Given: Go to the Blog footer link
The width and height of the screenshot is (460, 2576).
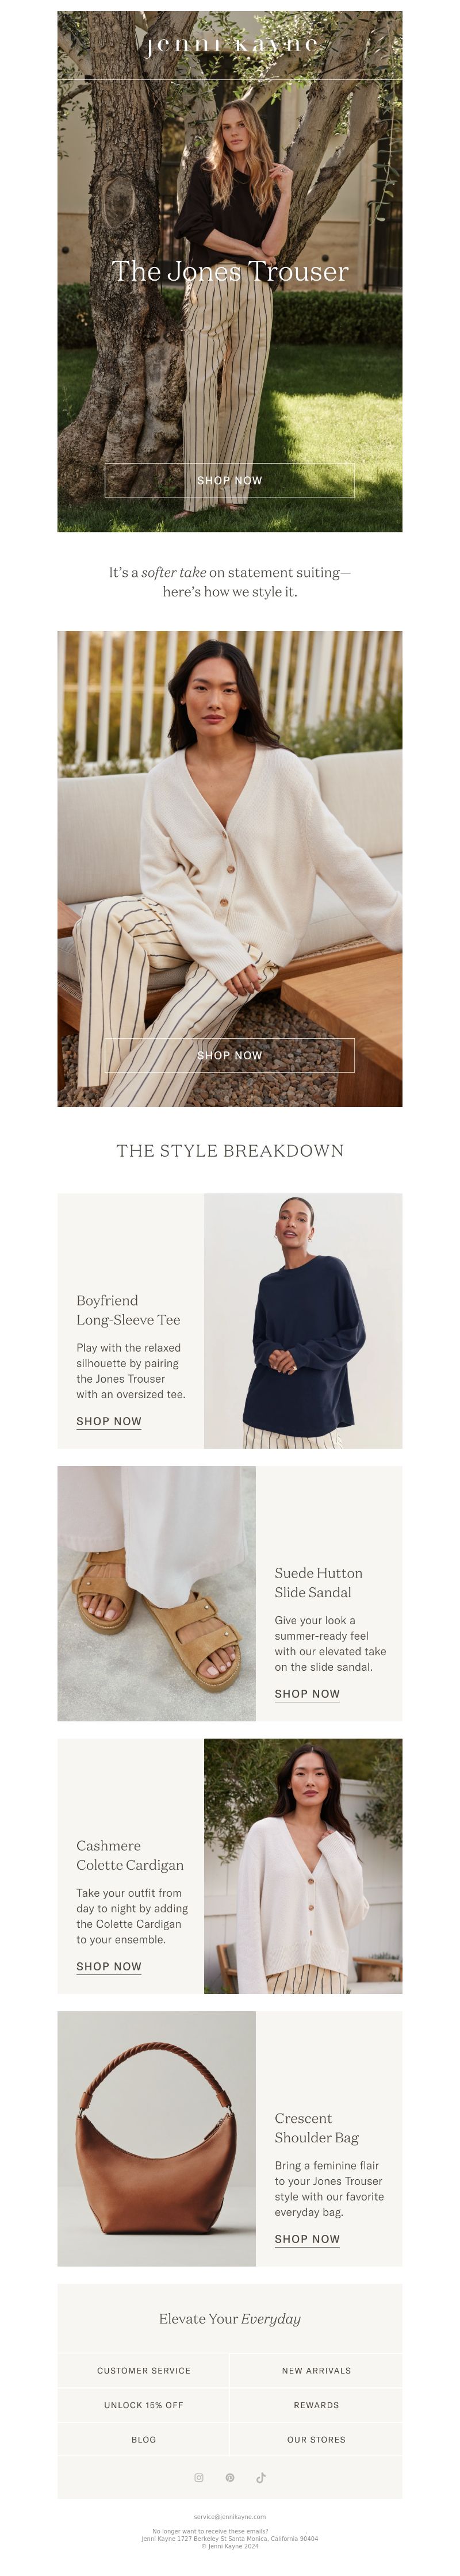Looking at the screenshot, I should coord(143,2439).
